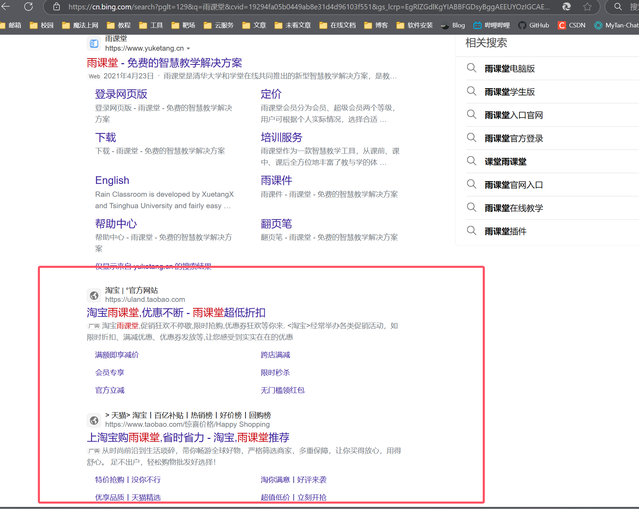Image resolution: width=639 pixels, height=509 pixels.
Task: Open the 文章 bookmark folder
Action: pos(254,25)
